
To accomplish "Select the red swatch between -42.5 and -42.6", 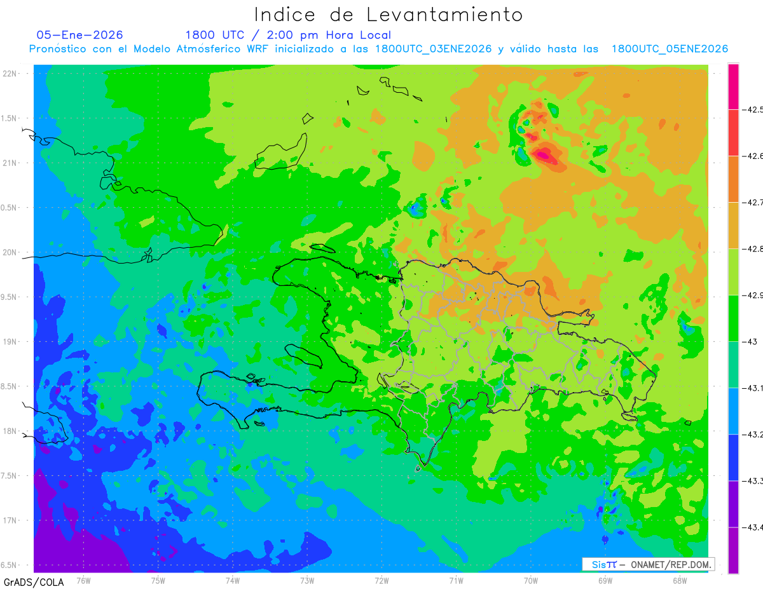I will click(x=733, y=133).
